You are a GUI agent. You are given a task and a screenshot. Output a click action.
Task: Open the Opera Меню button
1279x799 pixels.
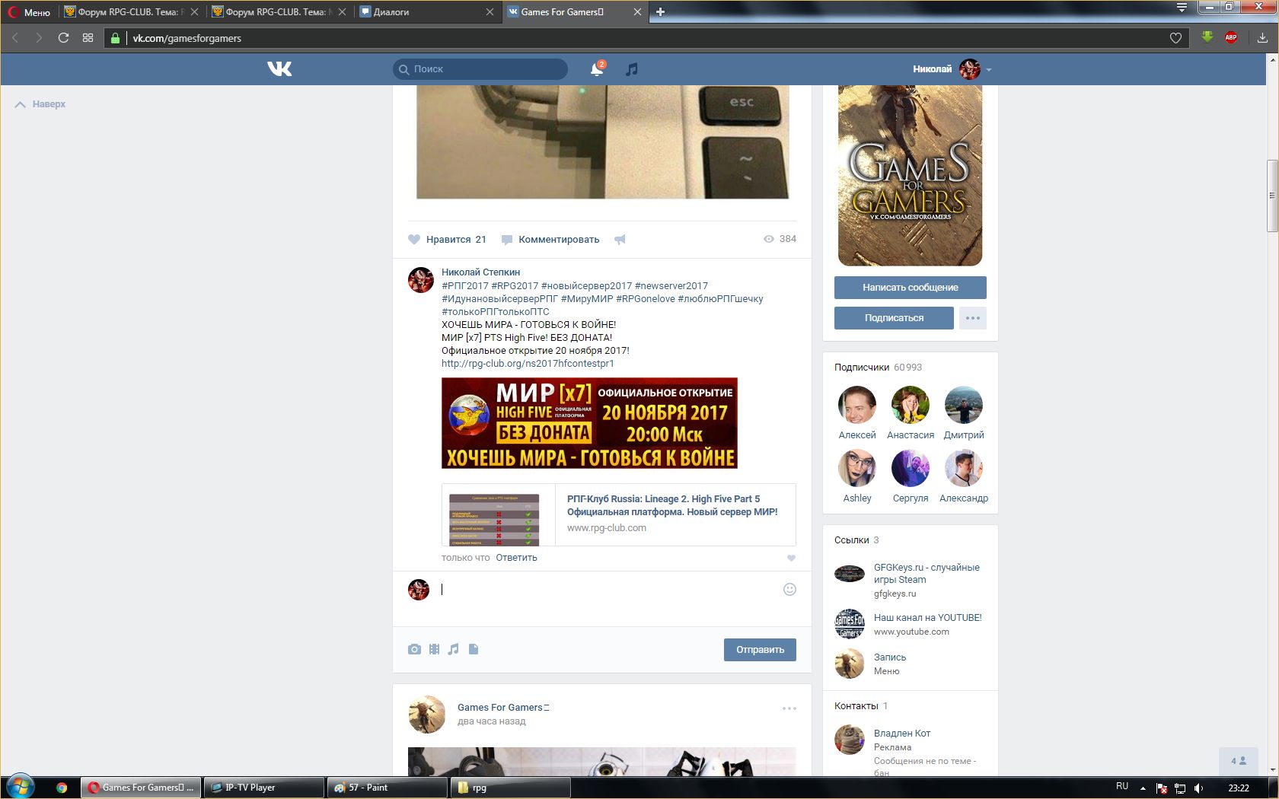30,12
